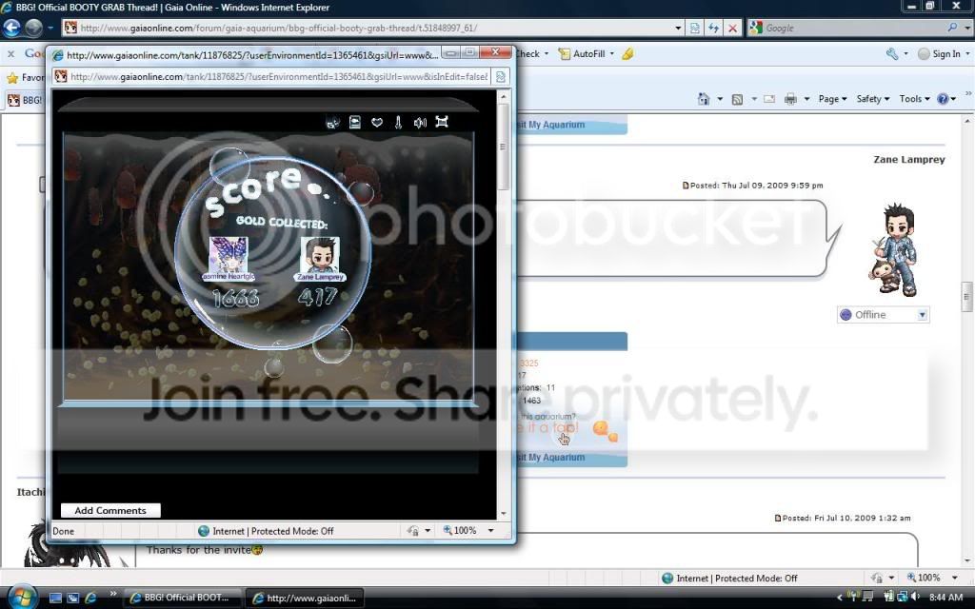Toggle the aquarium sound speaker icon

click(x=420, y=123)
